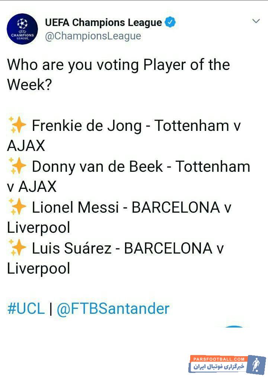This screenshot has width=268, height=377.
Task: Click the PARSFOOTBALL.COM orange watermark label
Action: (x=218, y=359)
